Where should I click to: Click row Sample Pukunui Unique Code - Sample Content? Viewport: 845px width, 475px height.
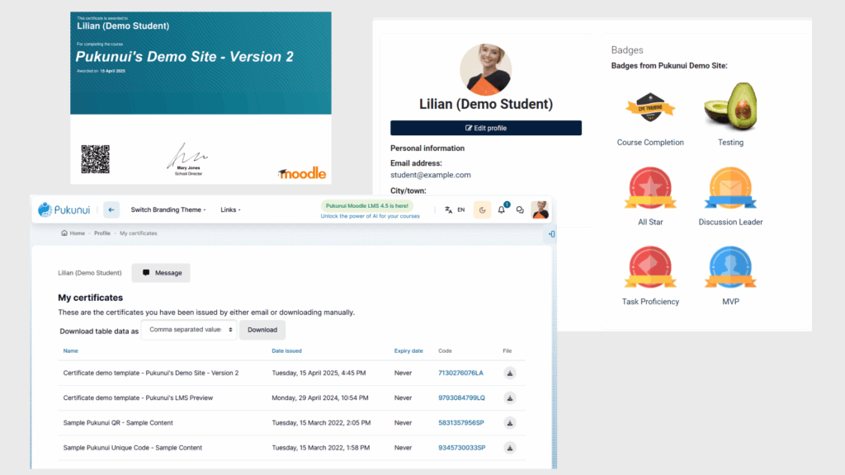click(x=291, y=448)
